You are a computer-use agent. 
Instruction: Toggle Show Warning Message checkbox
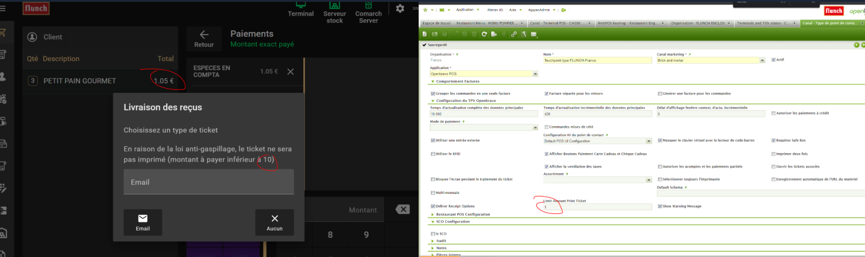tap(660, 206)
